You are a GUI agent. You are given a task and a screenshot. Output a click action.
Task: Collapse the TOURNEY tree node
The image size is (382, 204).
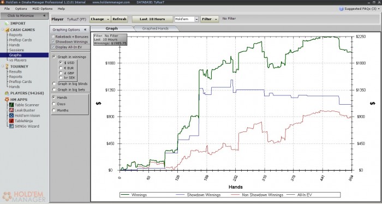click(x=3, y=66)
